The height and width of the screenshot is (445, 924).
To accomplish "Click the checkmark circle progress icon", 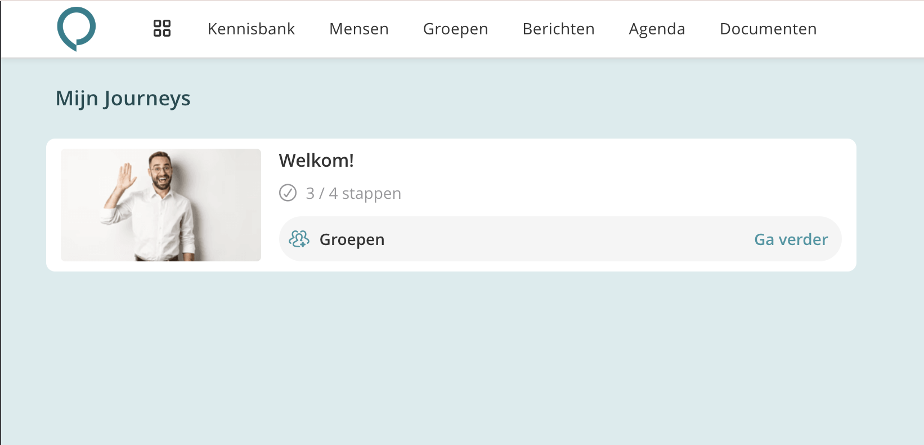I will [288, 193].
